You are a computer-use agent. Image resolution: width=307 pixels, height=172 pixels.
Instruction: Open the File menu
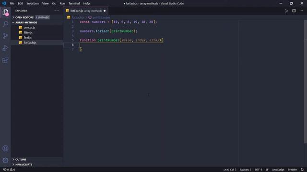(12, 3)
